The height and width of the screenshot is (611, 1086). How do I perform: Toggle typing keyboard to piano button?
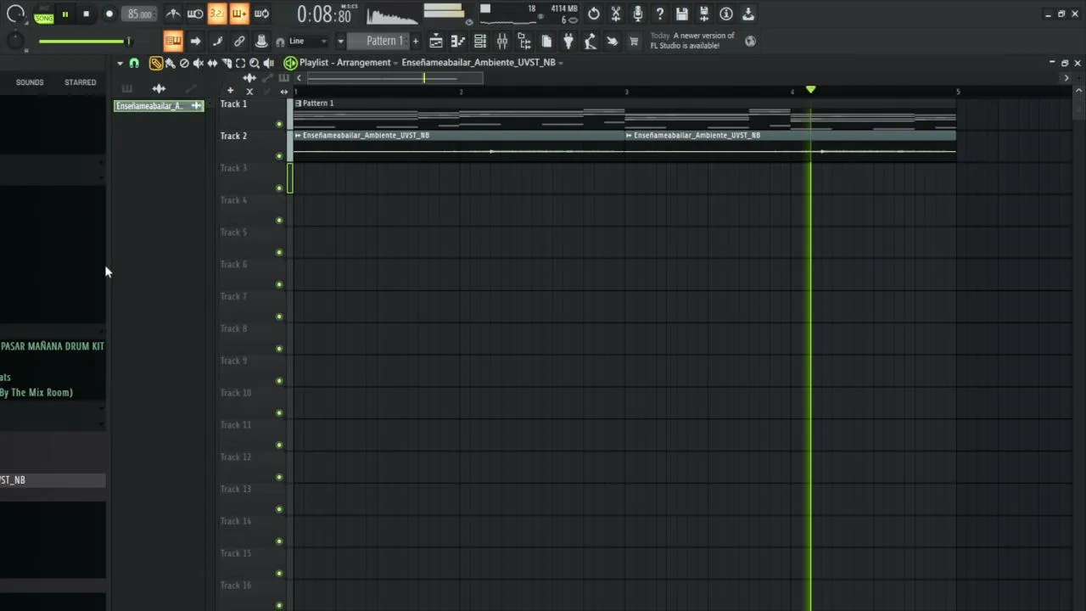tap(173, 41)
